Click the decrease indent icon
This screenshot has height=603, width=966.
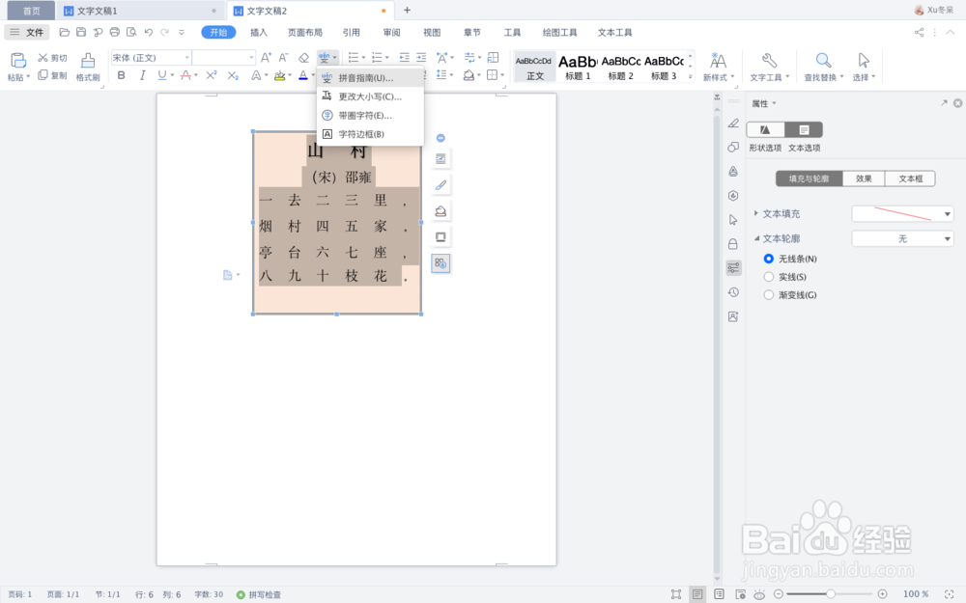tap(404, 58)
